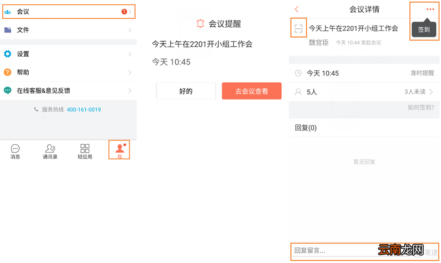Viewport: 441px width, 263px height.
Task: Switch to the 消息 tab
Action: click(x=15, y=151)
